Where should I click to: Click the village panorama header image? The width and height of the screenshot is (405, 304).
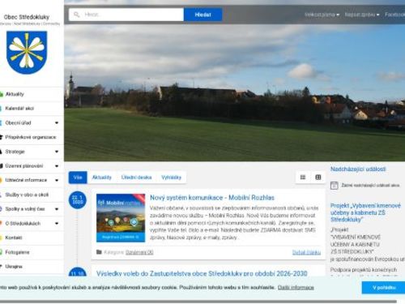234,93
